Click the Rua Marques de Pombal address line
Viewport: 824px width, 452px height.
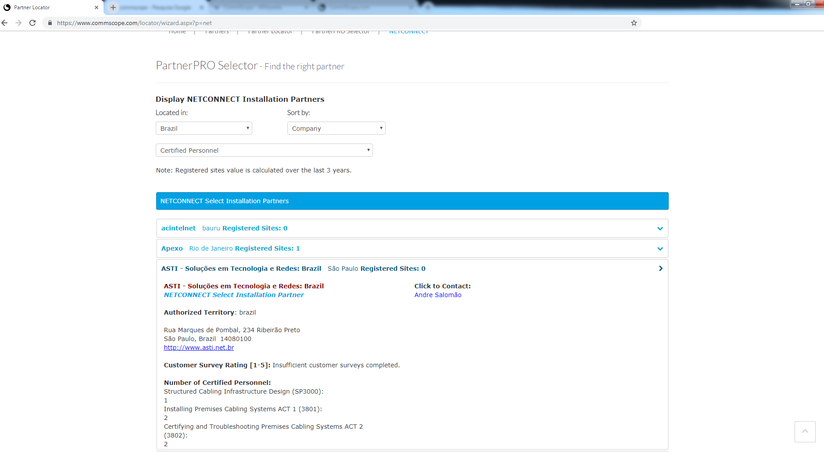point(232,330)
